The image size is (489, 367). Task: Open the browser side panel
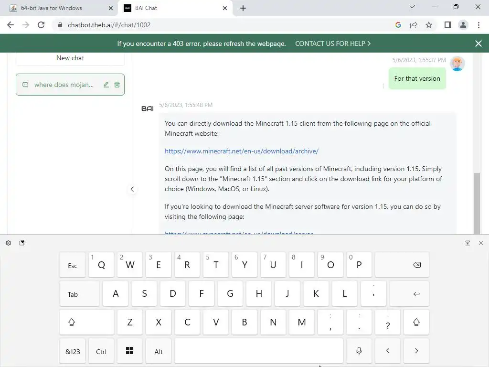click(448, 25)
